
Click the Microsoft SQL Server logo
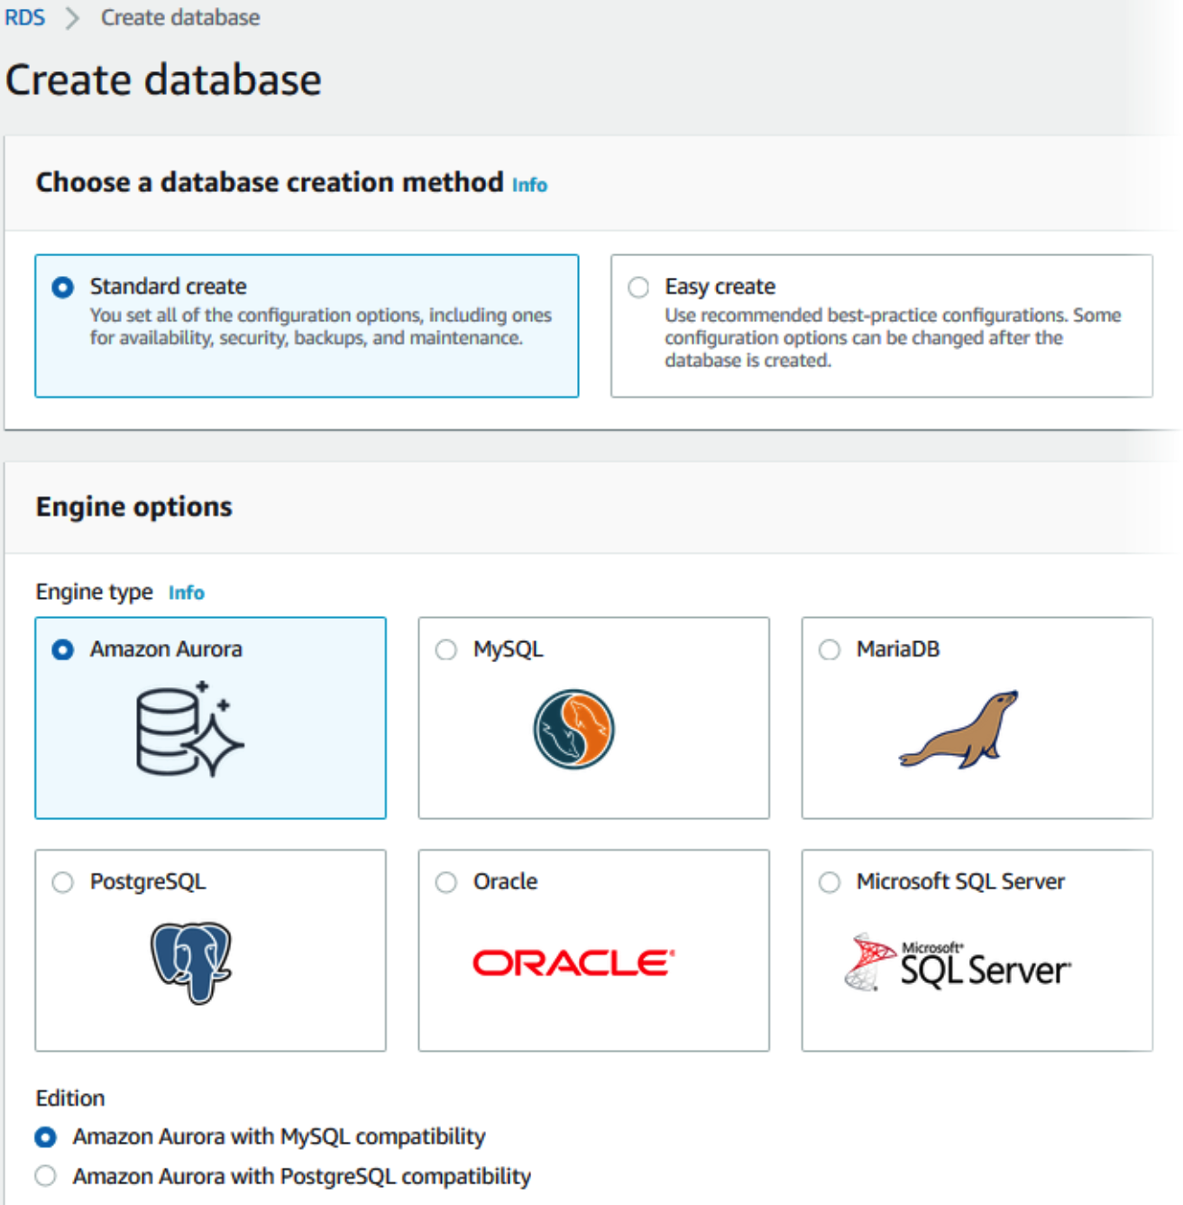958,962
